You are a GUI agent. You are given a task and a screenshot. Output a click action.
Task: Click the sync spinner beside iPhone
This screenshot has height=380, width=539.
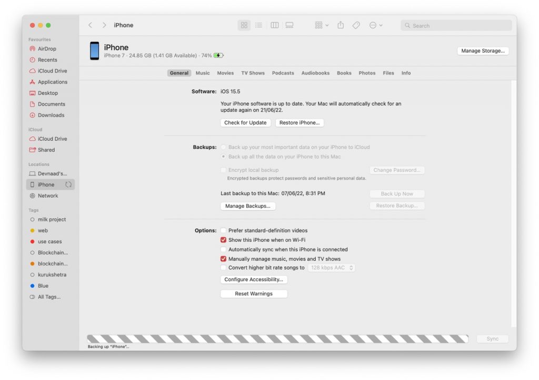[68, 184]
